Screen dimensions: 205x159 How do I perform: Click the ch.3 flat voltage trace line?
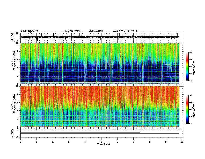tap(100, 133)
